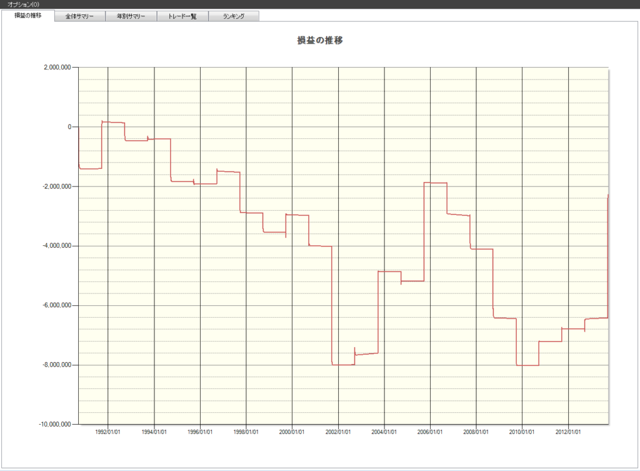Click the 1992/01/01 x-axis label
This screenshot has height=471, width=640.
(x=107, y=432)
